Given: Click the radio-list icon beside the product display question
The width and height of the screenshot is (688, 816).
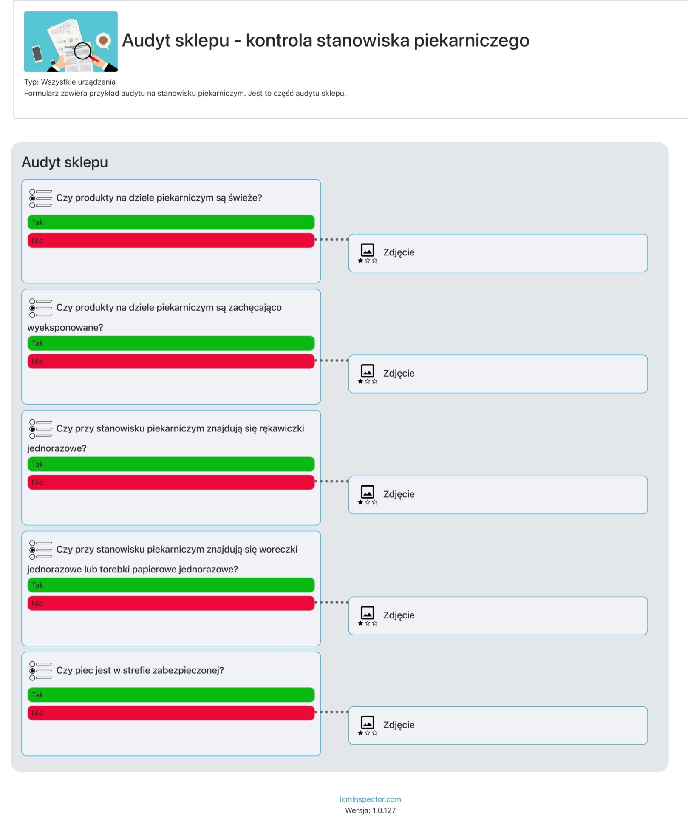Looking at the screenshot, I should [40, 308].
